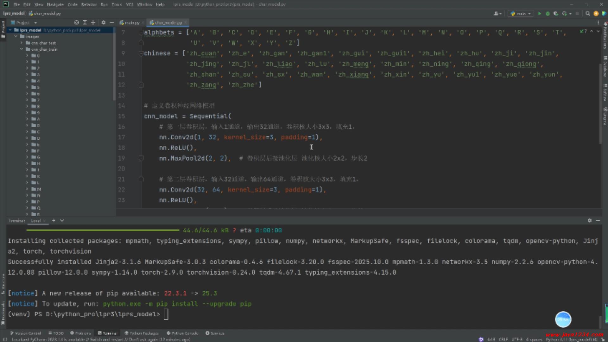This screenshot has width=608, height=342.
Task: Click the locate-in-project target icon
Action: coord(76,22)
